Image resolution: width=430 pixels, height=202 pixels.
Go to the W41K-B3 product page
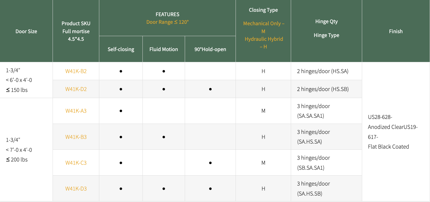76,137
